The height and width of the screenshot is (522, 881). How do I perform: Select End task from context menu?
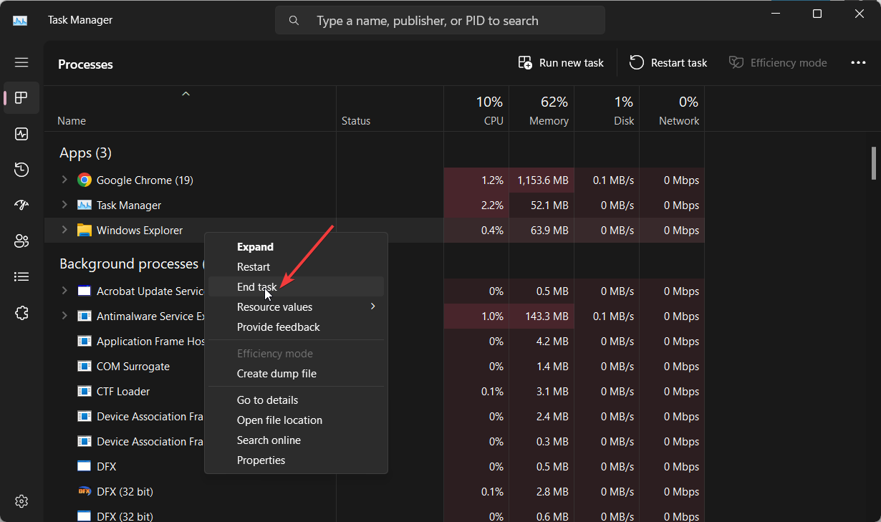point(296,287)
